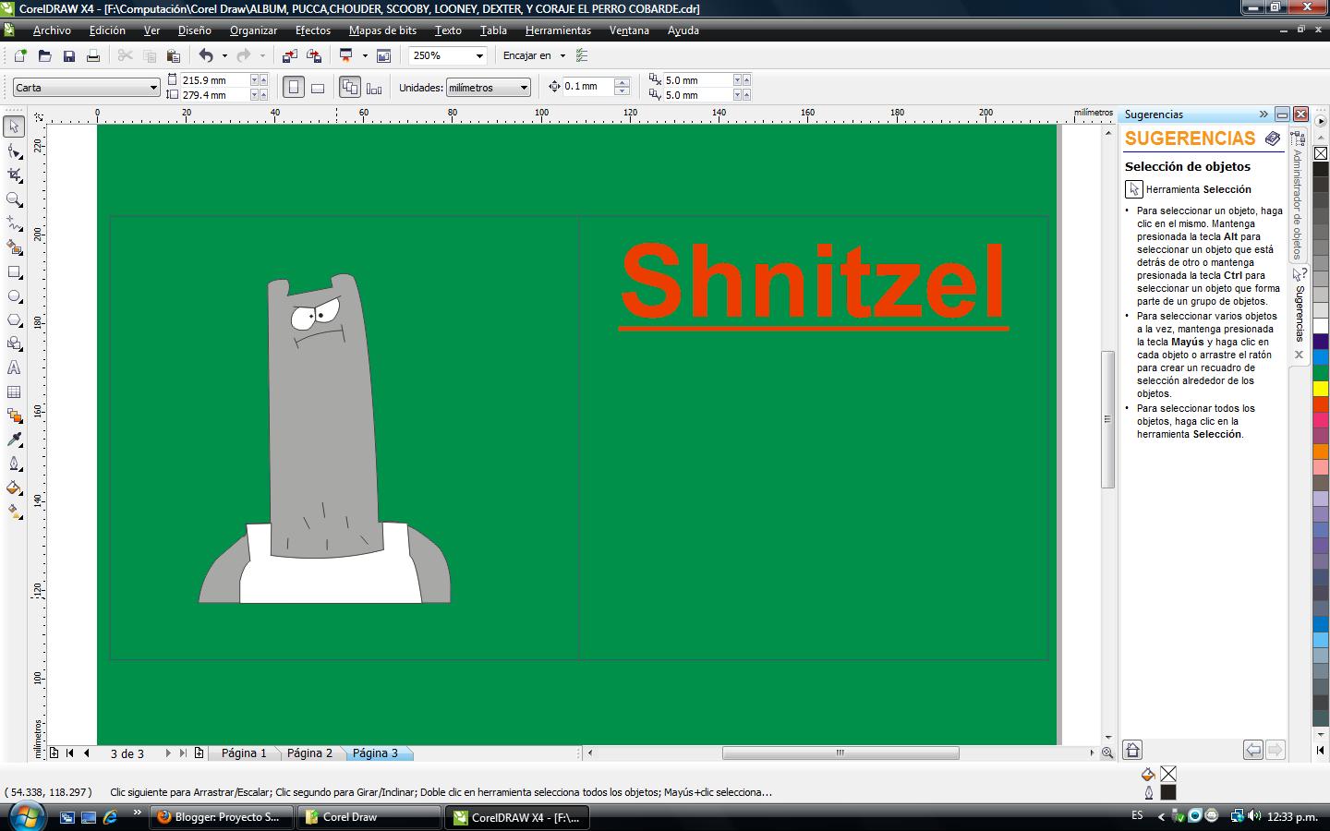Screen dimensions: 1330x831
Task: Go to the next page
Action: click(x=168, y=753)
